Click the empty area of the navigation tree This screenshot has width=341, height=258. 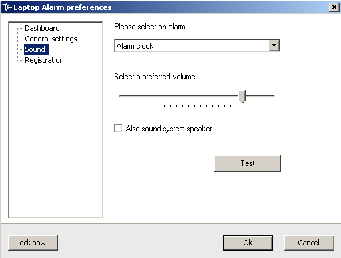pyautogui.click(x=55, y=140)
